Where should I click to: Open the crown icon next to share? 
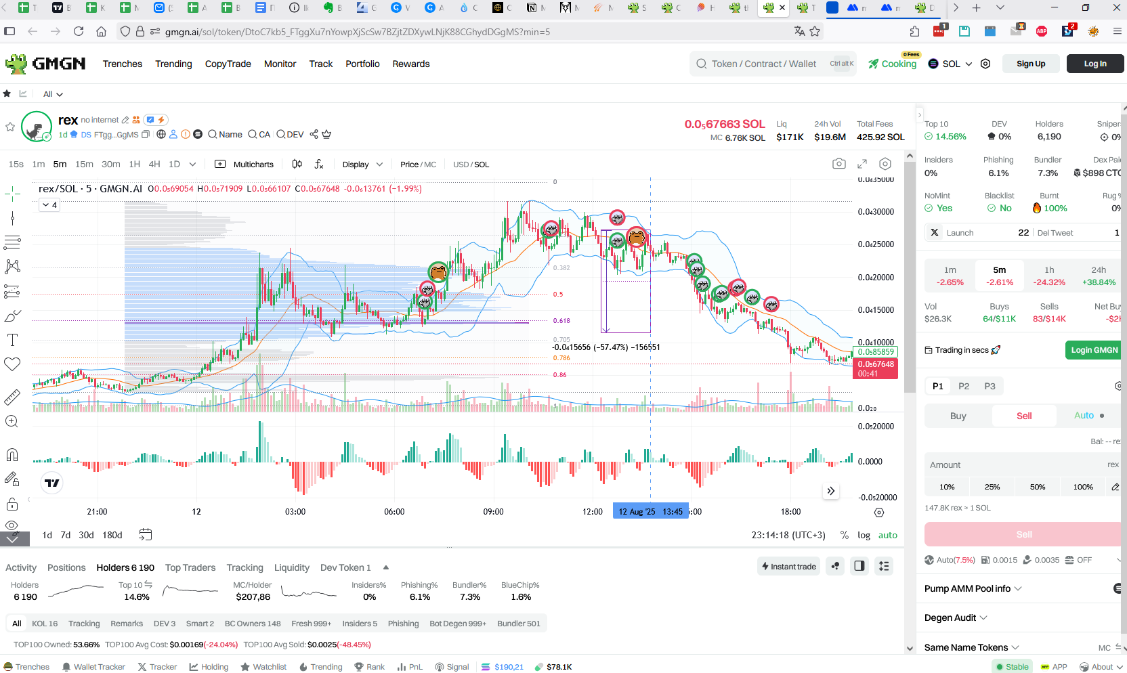click(326, 135)
